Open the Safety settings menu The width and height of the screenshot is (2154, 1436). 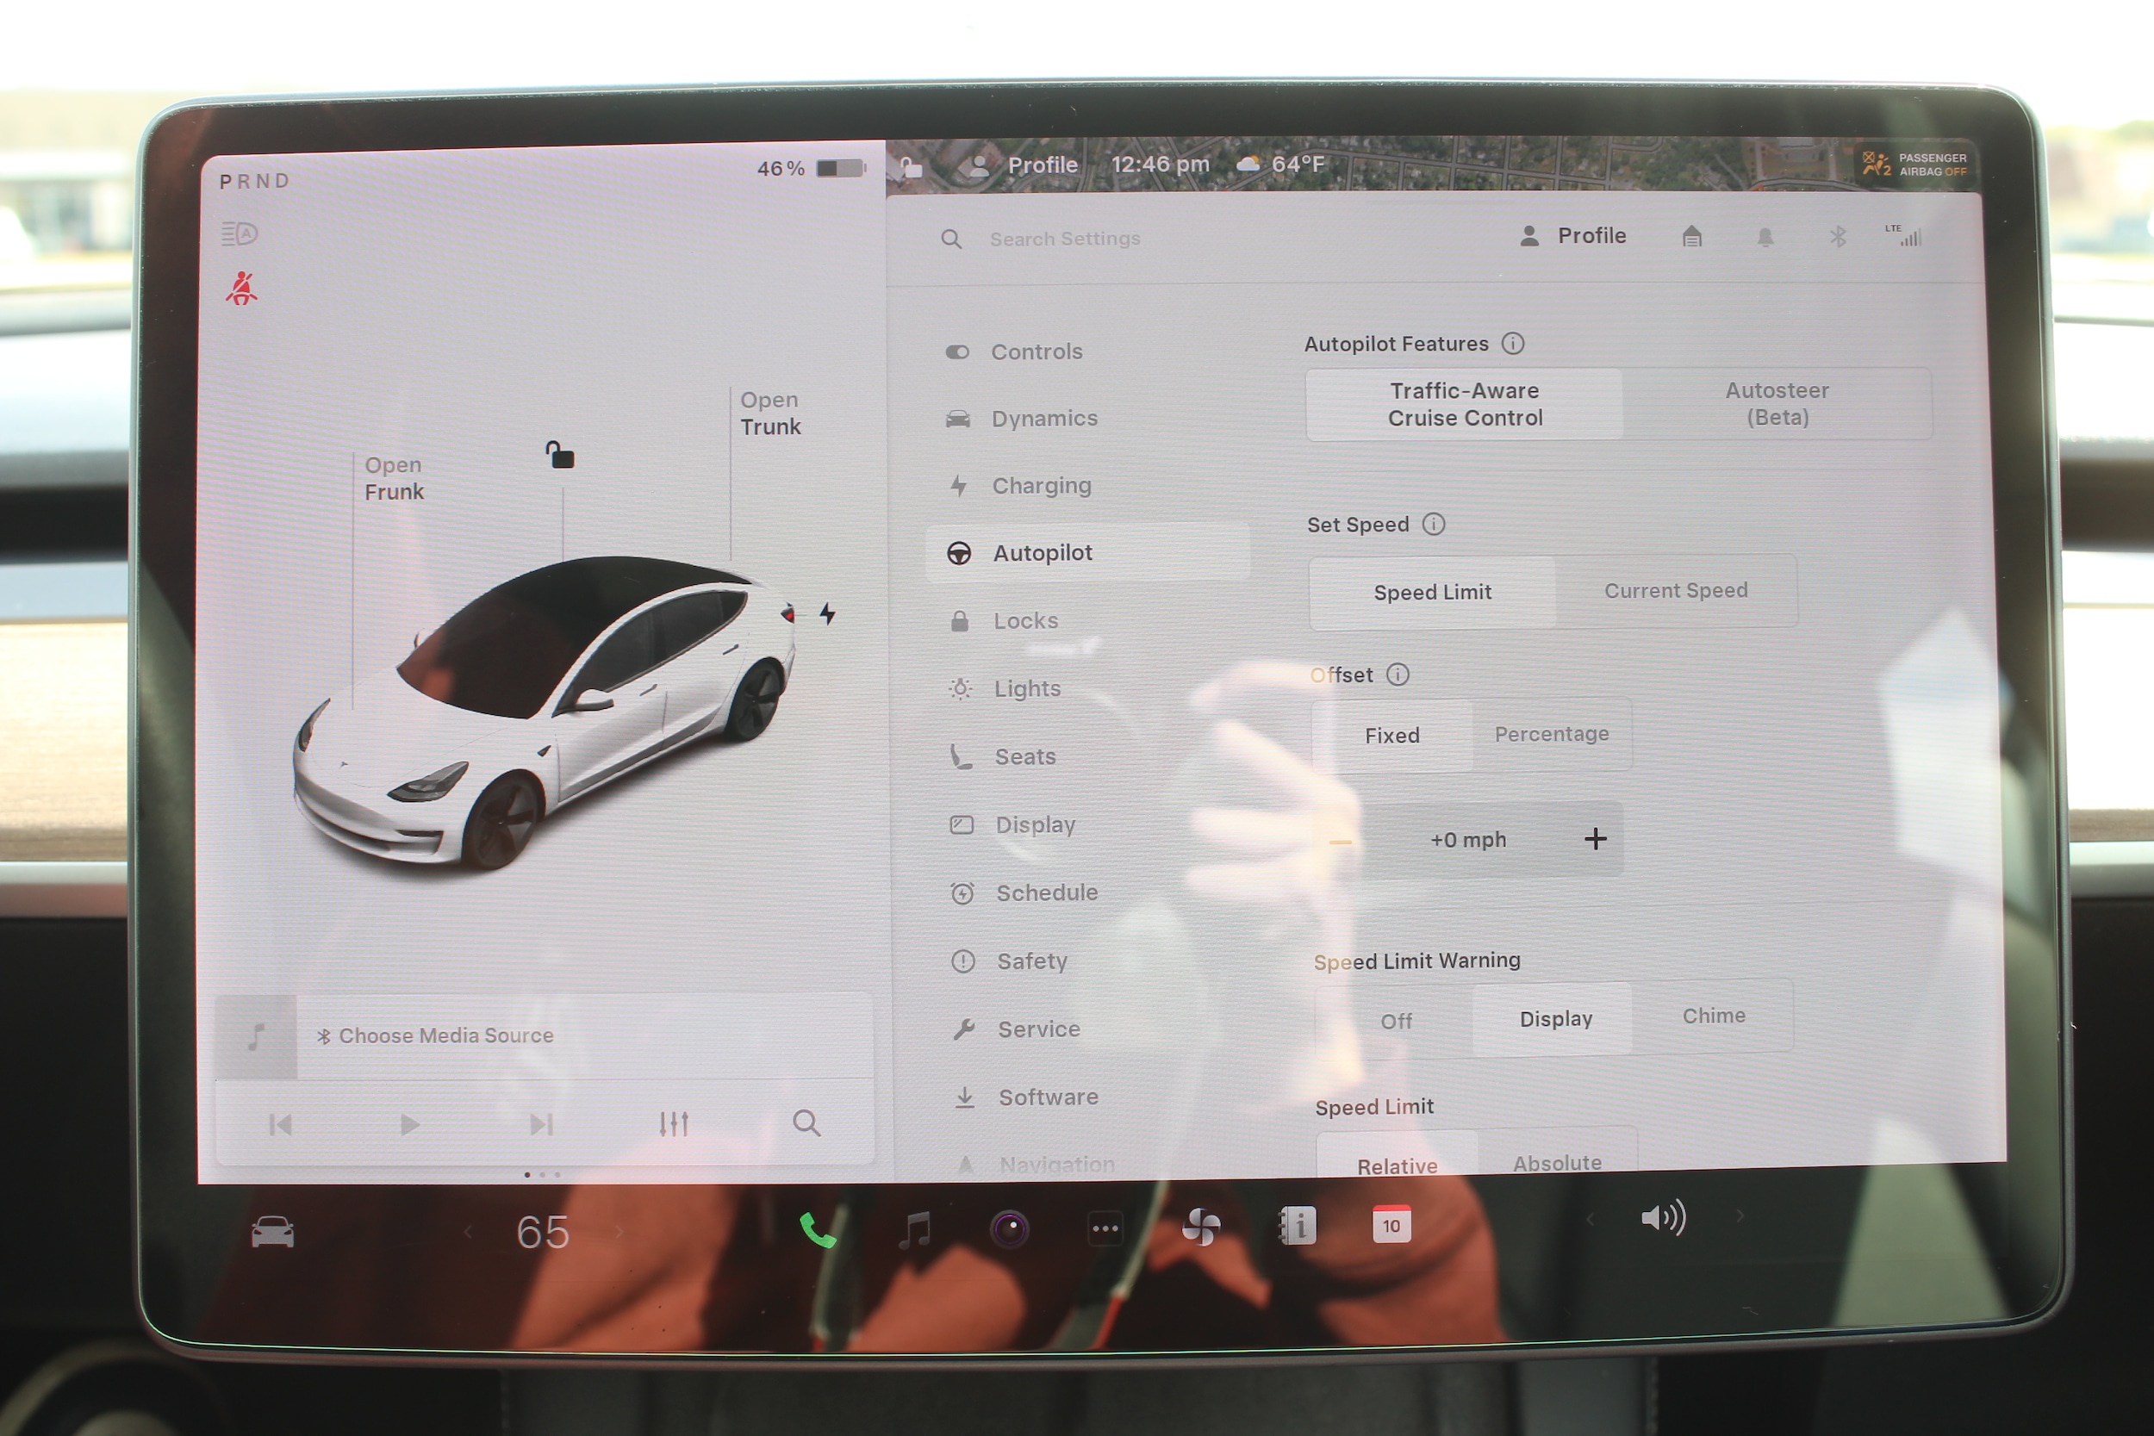point(1031,960)
